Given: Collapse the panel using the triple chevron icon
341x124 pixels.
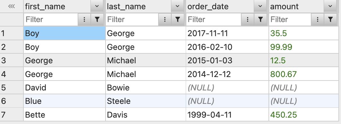Looking at the screenshot, I should (11, 6).
